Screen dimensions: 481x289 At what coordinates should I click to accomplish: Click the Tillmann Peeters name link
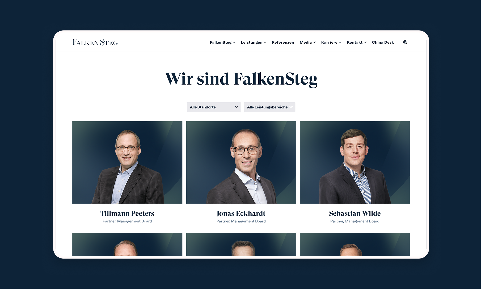(x=127, y=213)
